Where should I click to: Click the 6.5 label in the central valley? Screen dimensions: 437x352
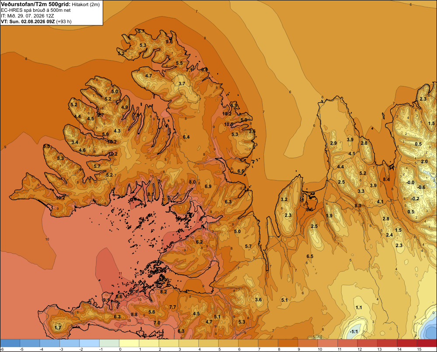(310, 256)
